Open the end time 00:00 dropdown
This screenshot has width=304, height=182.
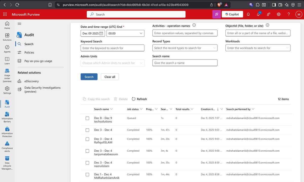click(125, 33)
